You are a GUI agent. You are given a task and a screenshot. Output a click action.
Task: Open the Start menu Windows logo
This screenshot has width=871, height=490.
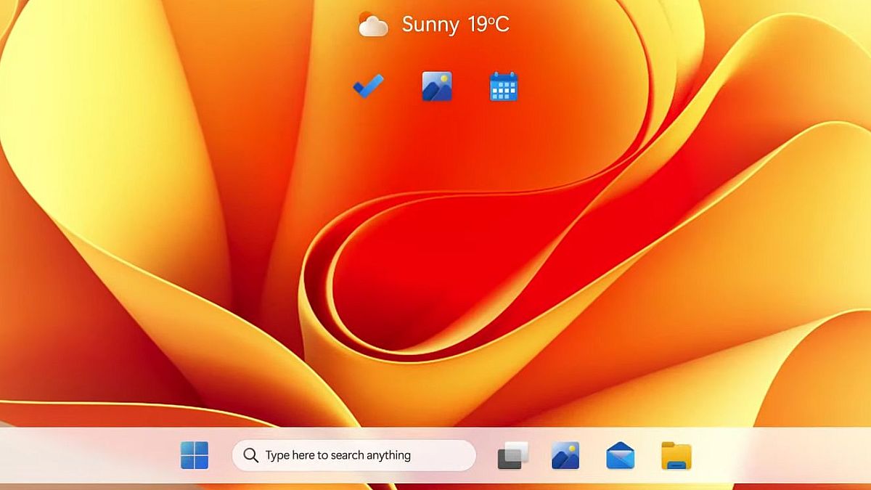pyautogui.click(x=195, y=455)
